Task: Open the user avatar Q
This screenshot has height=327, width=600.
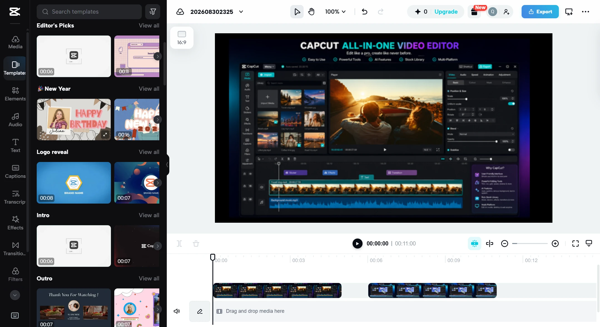Action: coord(493,12)
